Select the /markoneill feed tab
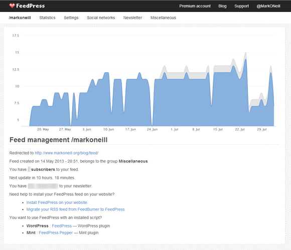Image resolution: width=291 pixels, height=250 pixels. point(20,18)
